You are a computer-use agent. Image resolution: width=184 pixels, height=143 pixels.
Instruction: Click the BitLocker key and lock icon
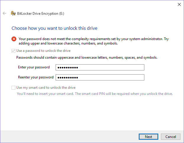coord(13,13)
